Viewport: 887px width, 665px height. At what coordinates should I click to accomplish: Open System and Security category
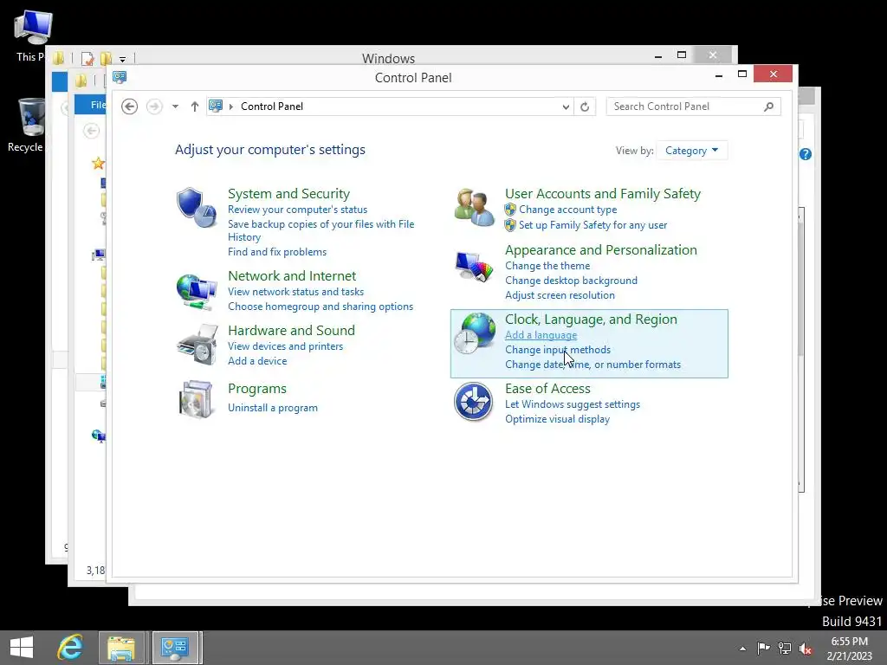(x=288, y=193)
